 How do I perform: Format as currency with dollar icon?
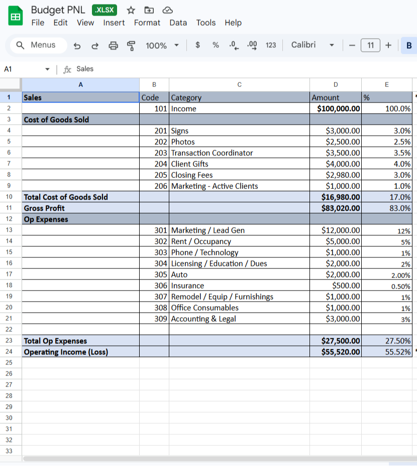[197, 45]
